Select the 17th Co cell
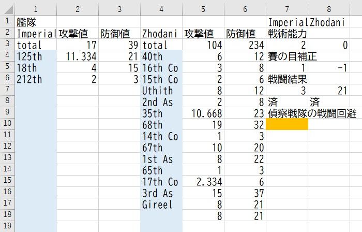This screenshot has height=232, width=362. tap(161, 181)
